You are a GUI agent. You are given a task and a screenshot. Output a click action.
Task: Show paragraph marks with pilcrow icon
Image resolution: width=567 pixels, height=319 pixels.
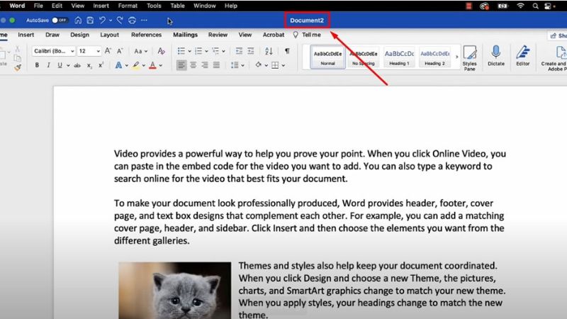(287, 51)
